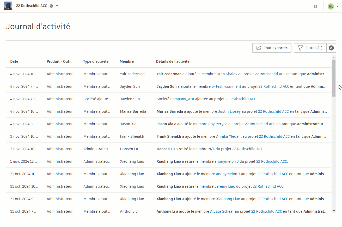Open the help question mark icon
342x227 pixels.
315,7
